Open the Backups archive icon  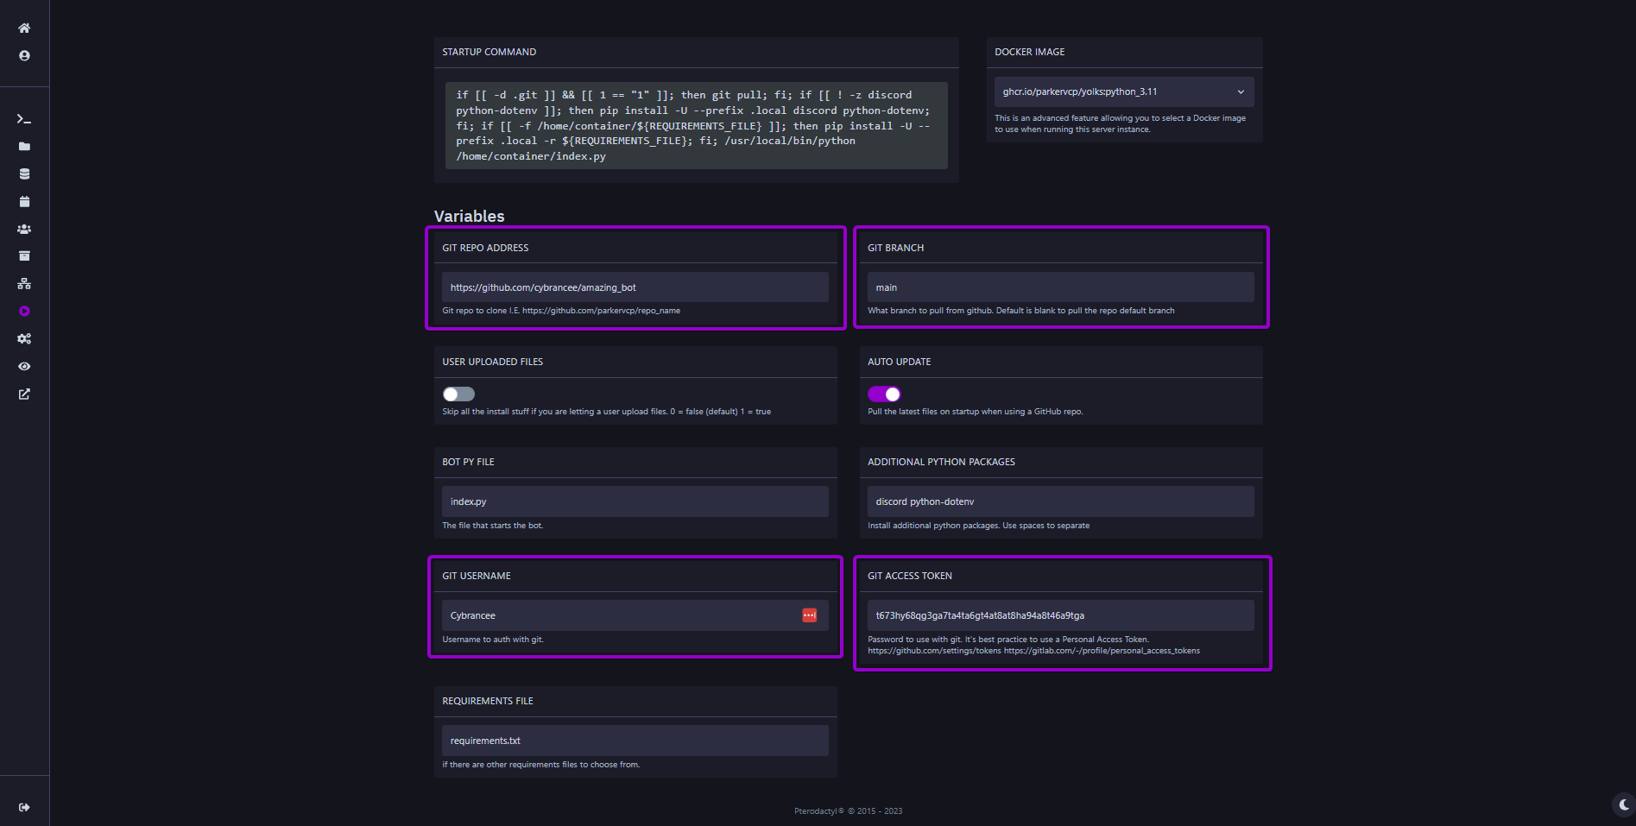24,255
